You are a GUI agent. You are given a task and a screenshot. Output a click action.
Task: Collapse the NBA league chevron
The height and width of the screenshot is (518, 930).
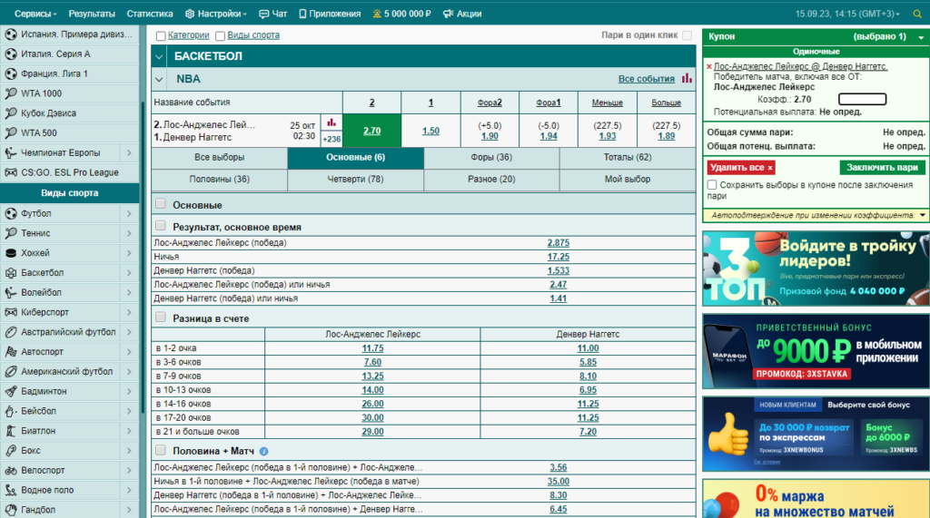(159, 79)
